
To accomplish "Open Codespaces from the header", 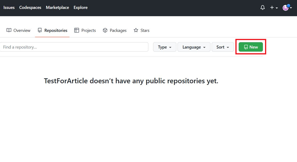I will click(30, 8).
